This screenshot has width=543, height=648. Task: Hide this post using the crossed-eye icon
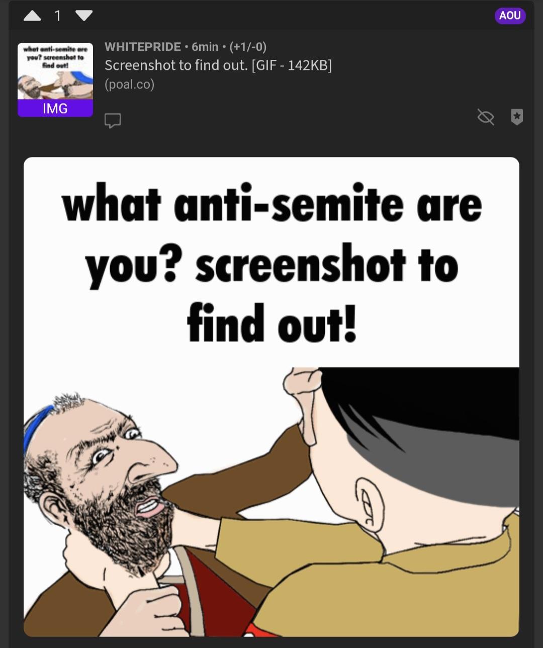pyautogui.click(x=486, y=117)
